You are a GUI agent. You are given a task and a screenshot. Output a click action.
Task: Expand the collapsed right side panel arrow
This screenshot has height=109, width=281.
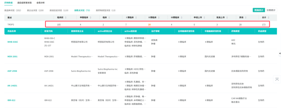[x=280, y=53]
